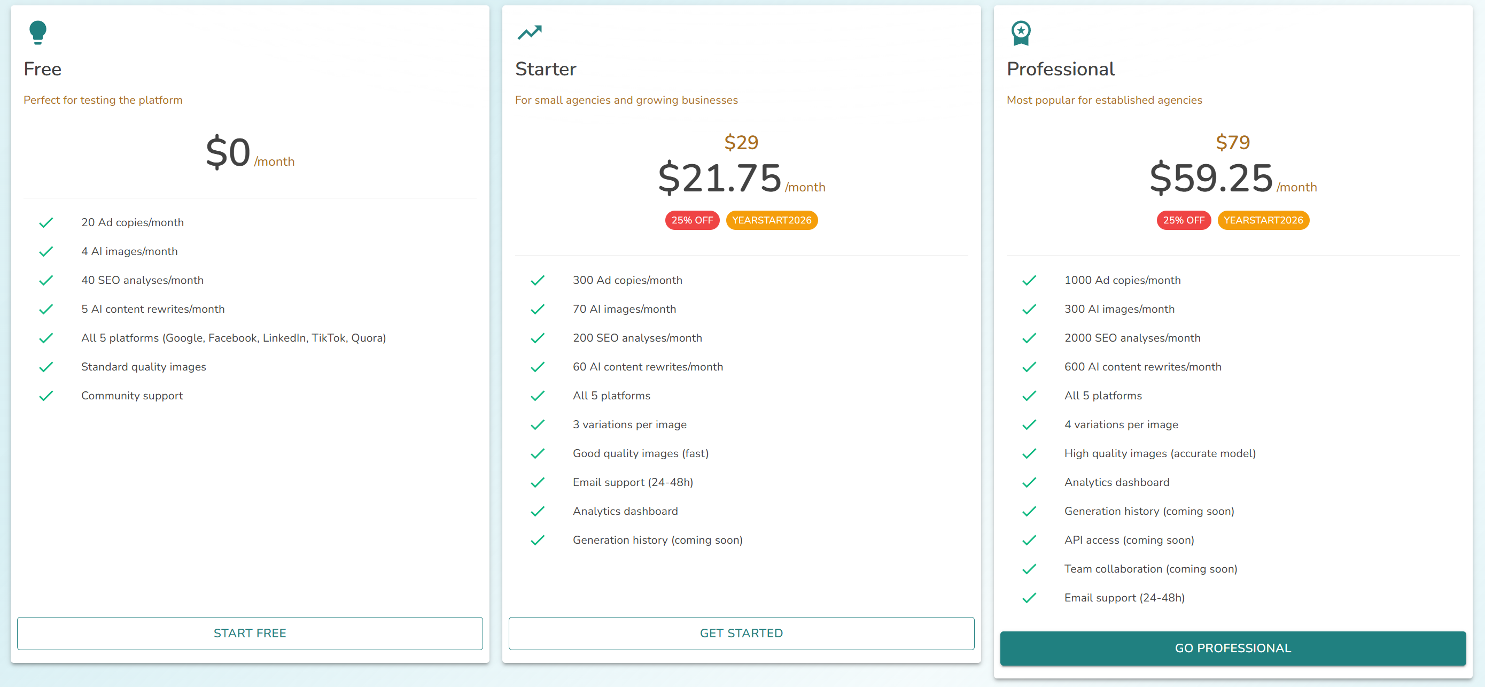
Task: Click the checkmark next to API access (coming soon)
Action: tap(1029, 540)
